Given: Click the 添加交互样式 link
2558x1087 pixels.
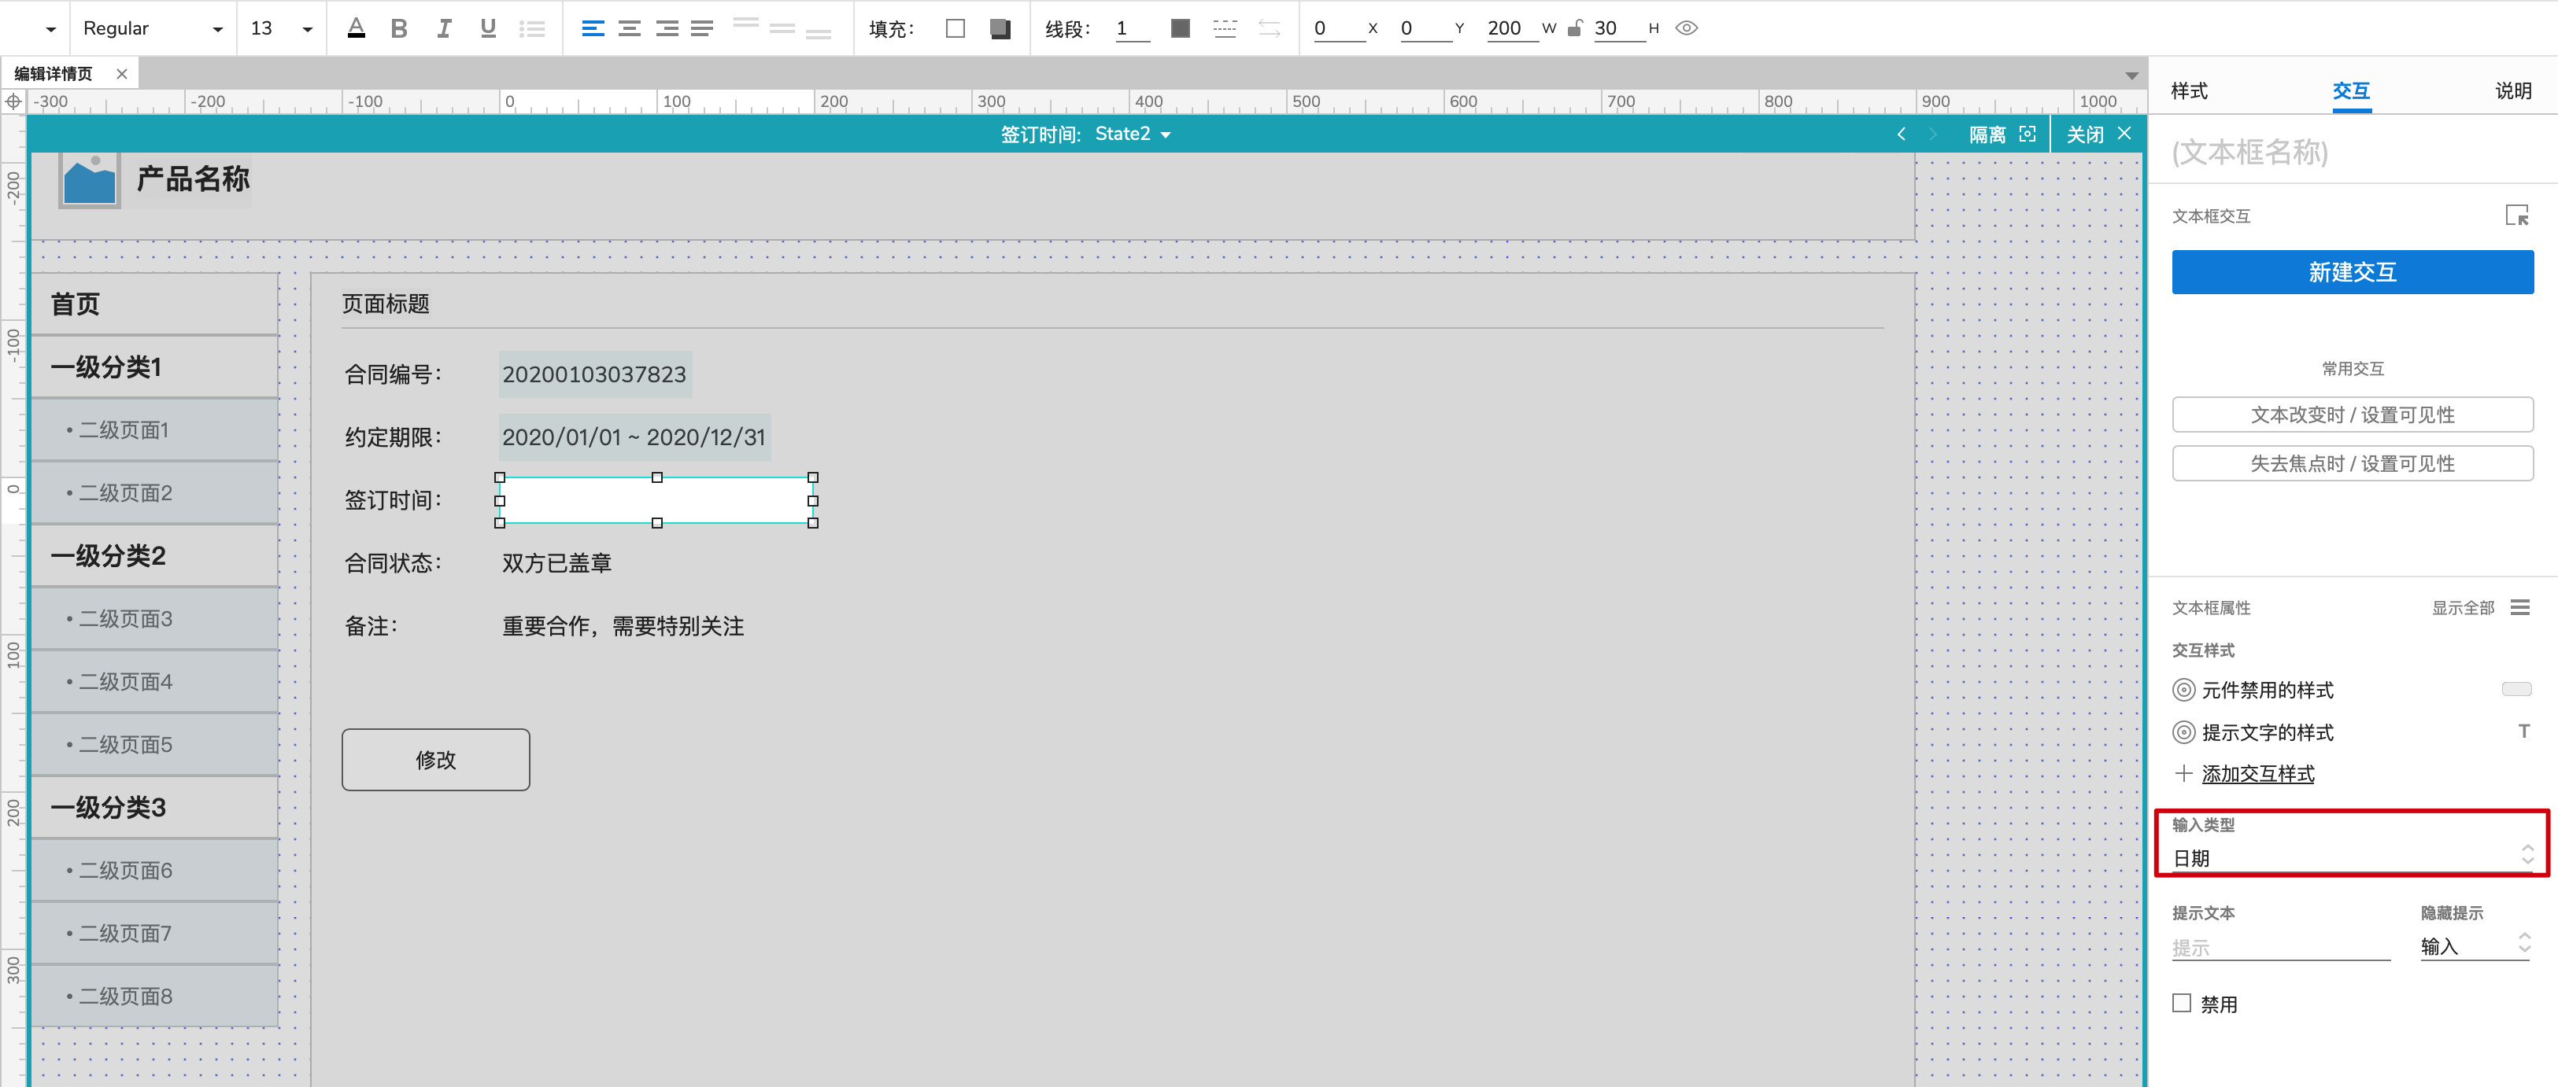Looking at the screenshot, I should (x=2257, y=773).
